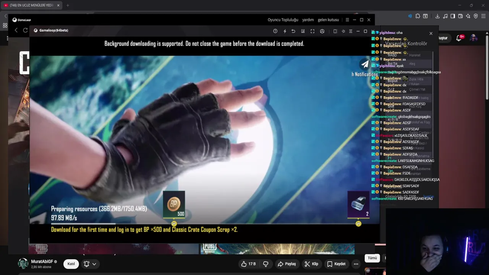Open browser downloads icon

click(x=437, y=16)
